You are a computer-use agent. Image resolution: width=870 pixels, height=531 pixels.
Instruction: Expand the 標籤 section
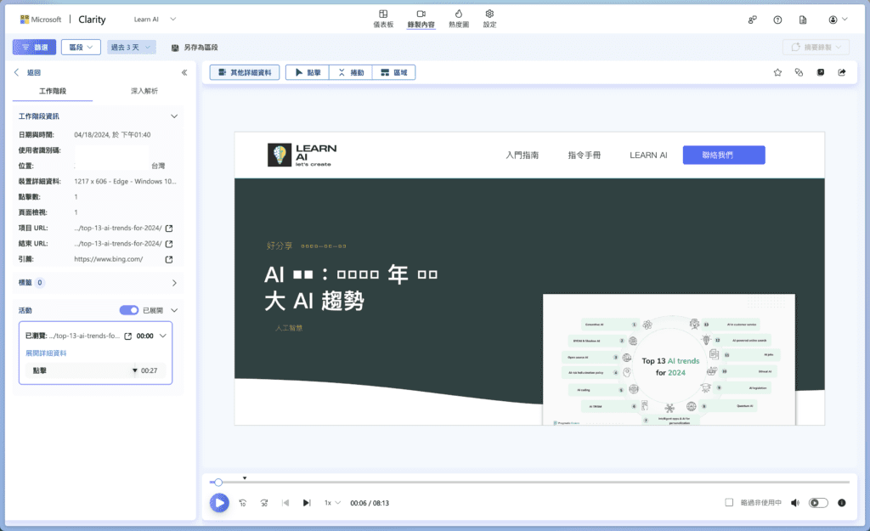coord(174,283)
